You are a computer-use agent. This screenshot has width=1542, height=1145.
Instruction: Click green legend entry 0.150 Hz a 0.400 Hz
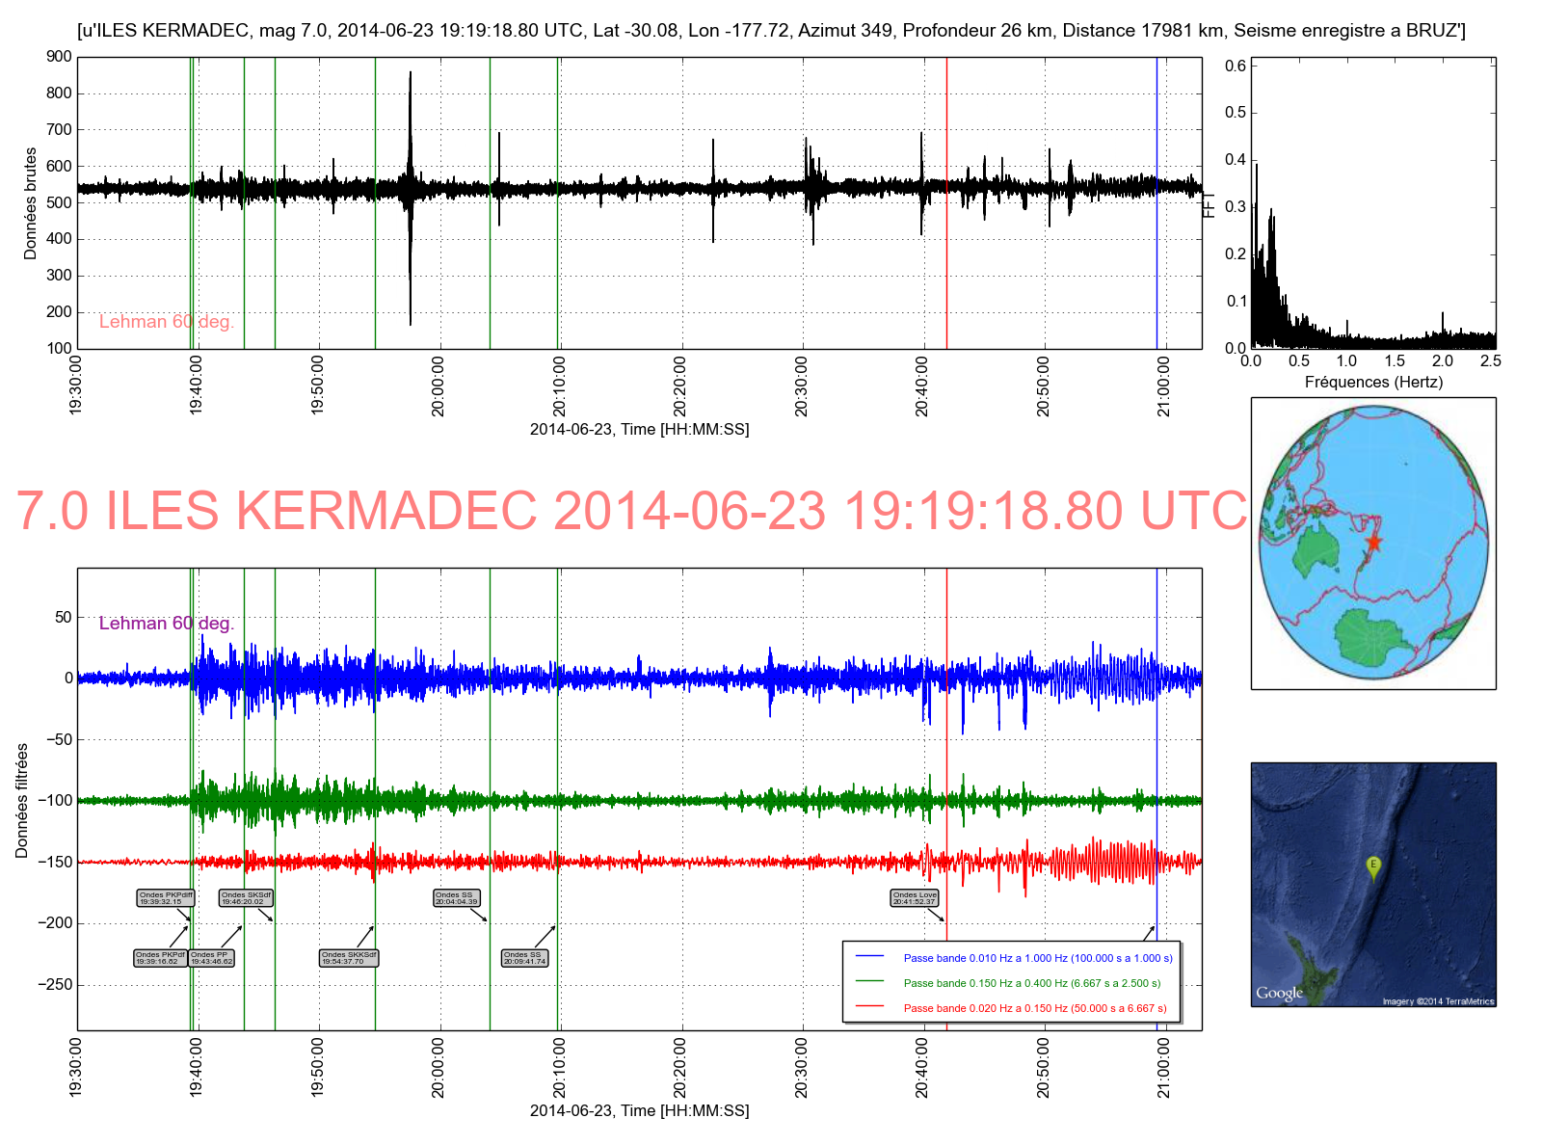pyautogui.click(x=1031, y=983)
